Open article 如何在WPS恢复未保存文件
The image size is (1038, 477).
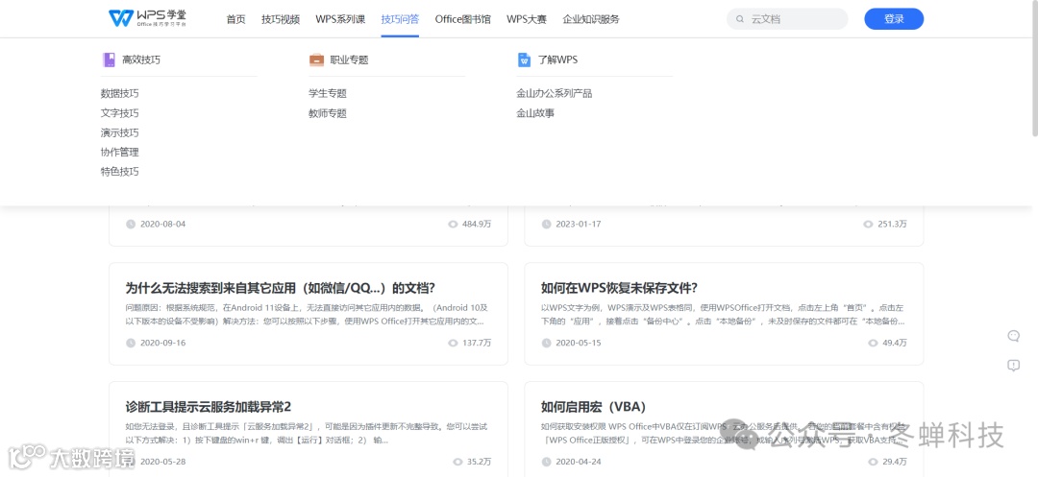(620, 288)
